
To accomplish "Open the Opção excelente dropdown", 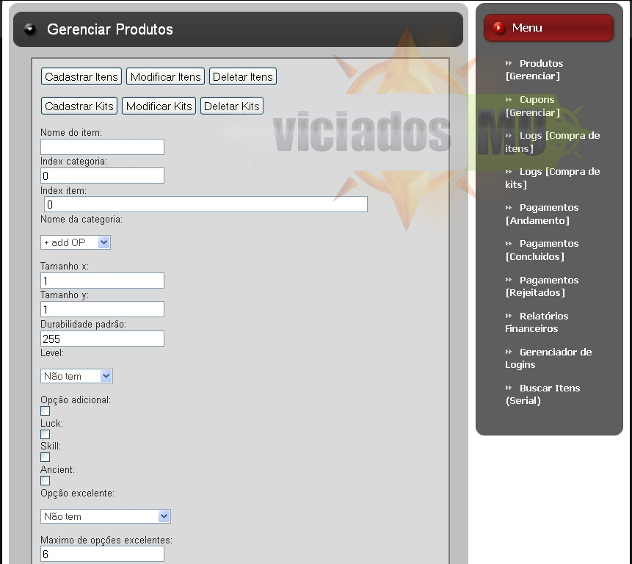I will tap(105, 516).
